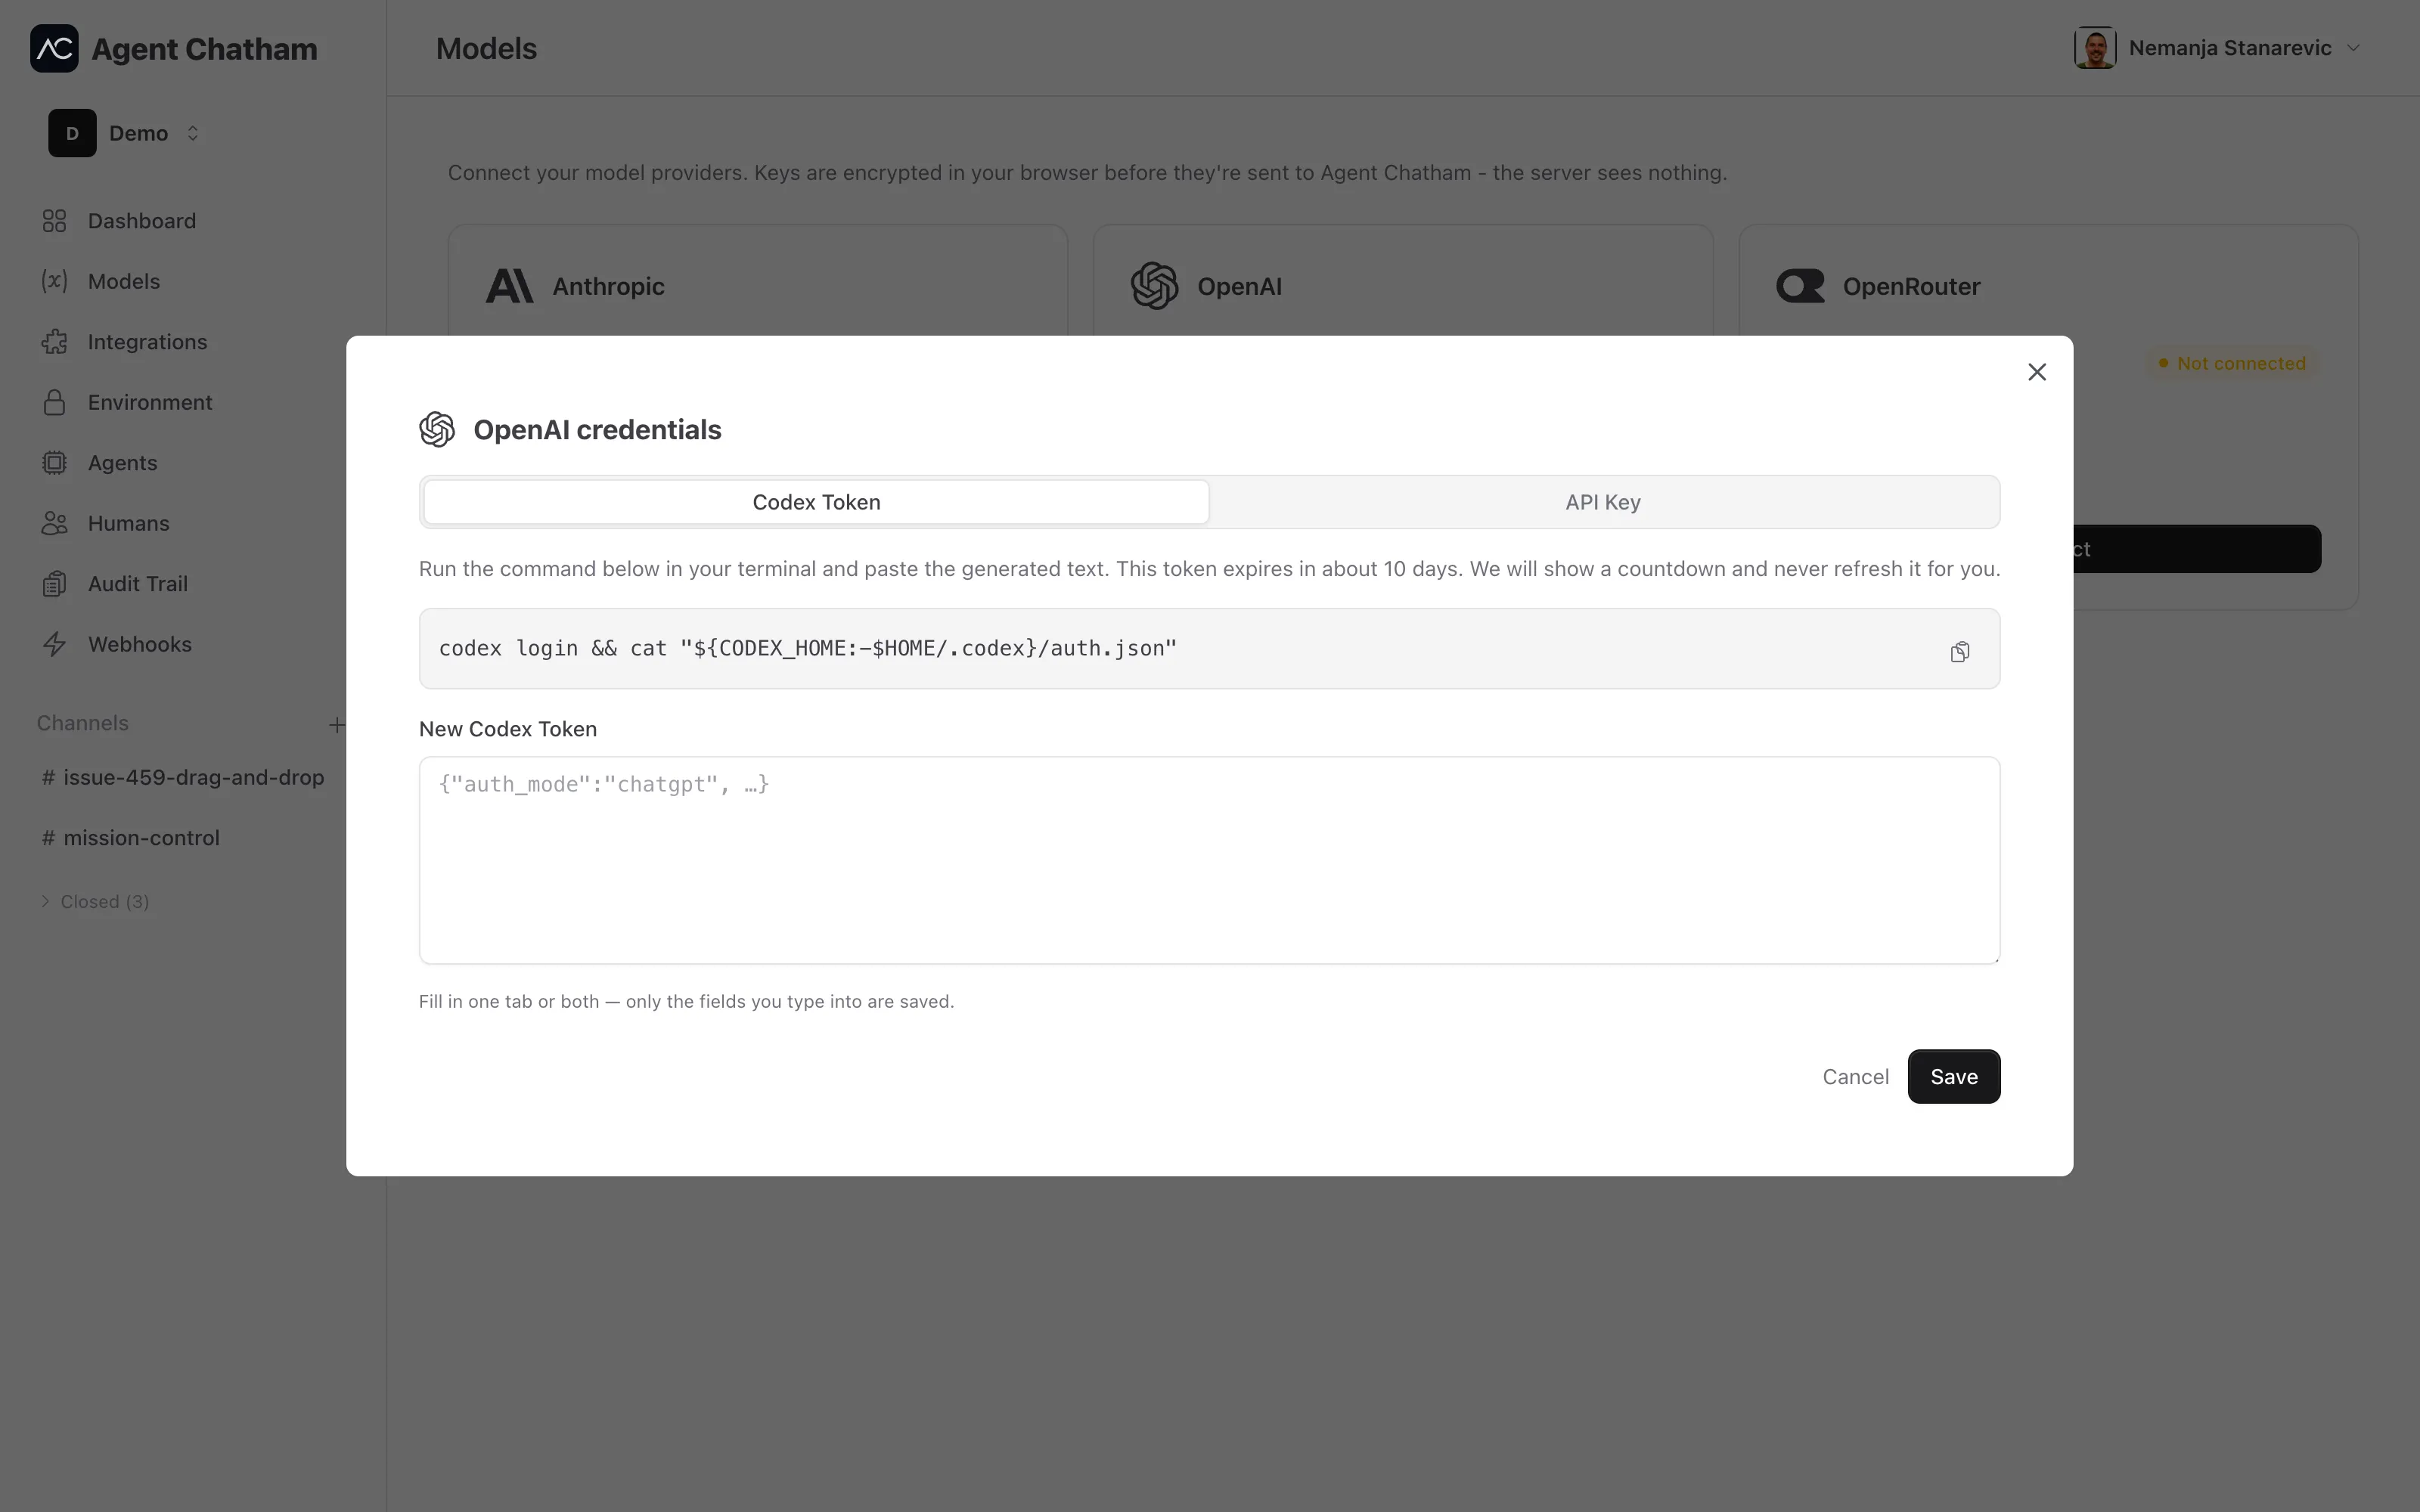Go to Webhooks in the sidebar
This screenshot has width=2420, height=1512.
click(139, 644)
